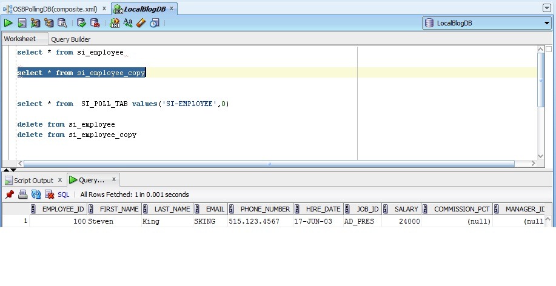Click the Commit icon in the toolbar
Screen dimensions: 556x286
(x=81, y=23)
